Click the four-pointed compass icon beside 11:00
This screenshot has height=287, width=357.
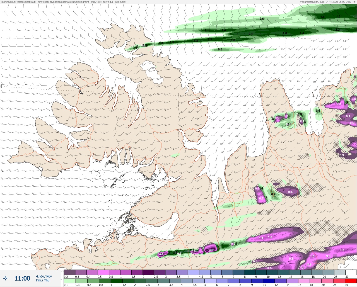coord(5,278)
